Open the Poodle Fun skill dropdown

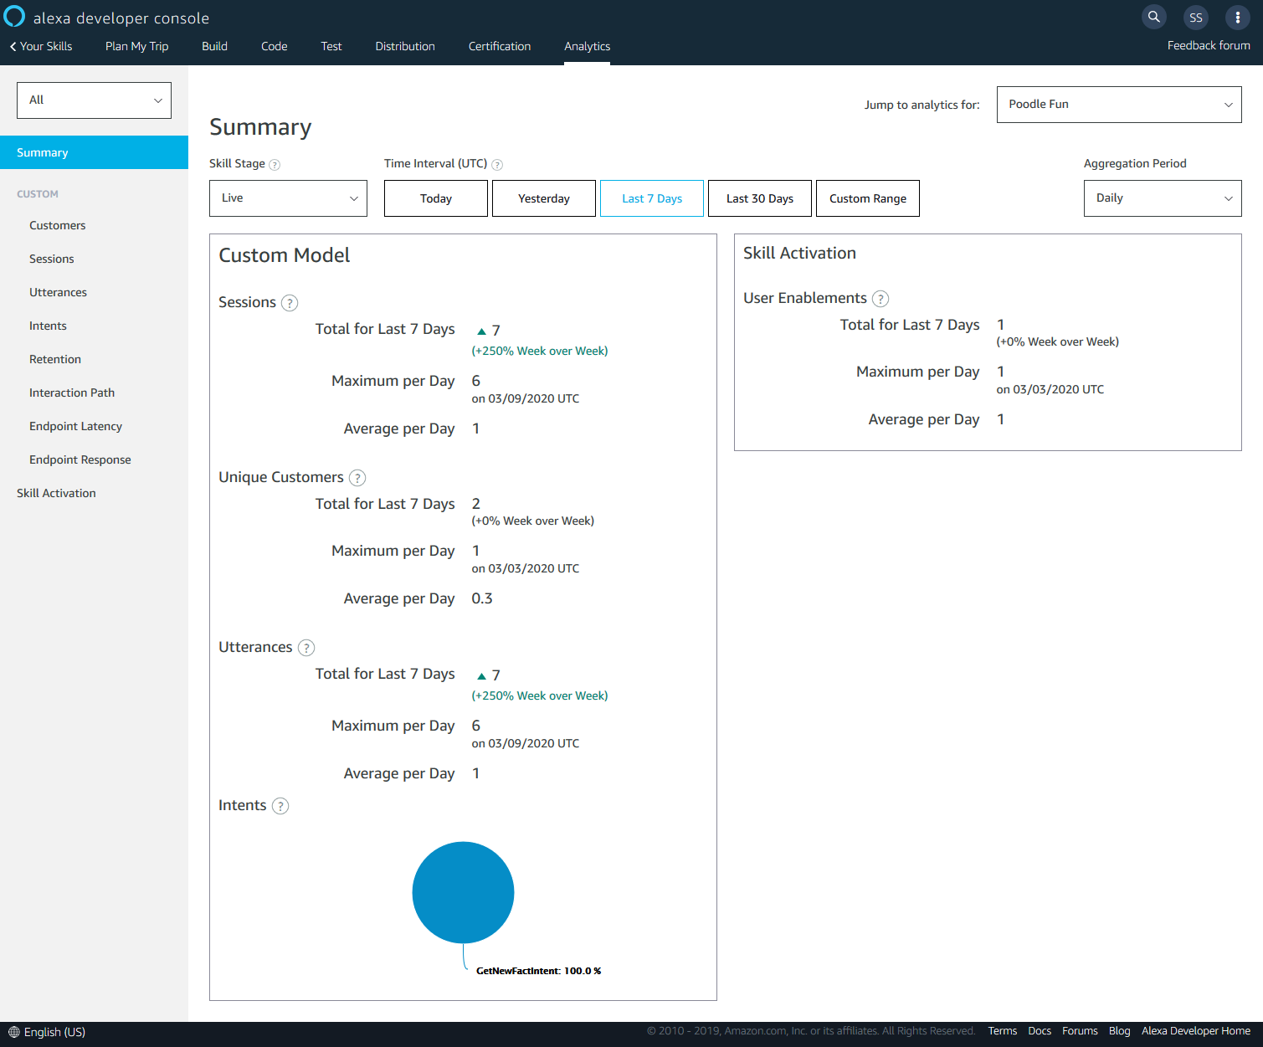(x=1118, y=105)
